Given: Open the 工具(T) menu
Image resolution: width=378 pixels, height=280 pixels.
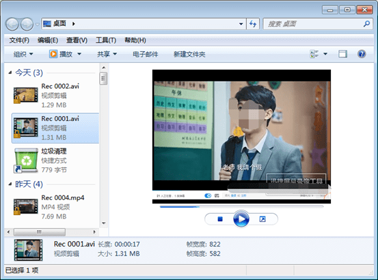Looking at the screenshot, I should pyautogui.click(x=106, y=40).
